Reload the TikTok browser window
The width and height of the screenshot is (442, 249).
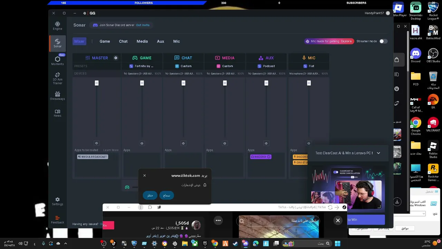coord(330,207)
